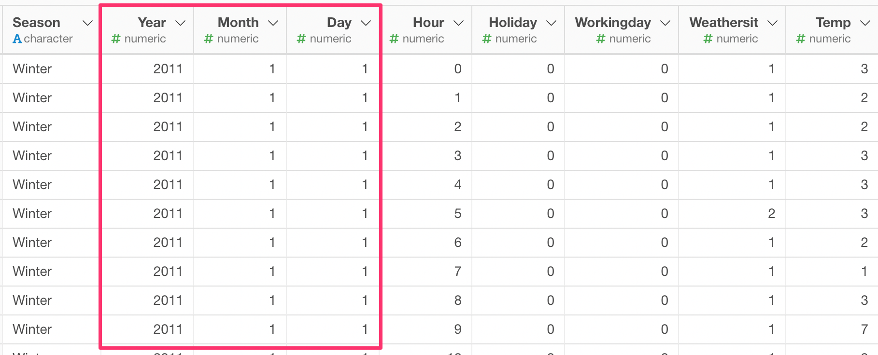Click the numeric hash icon under Holiday
The width and height of the screenshot is (878, 355).
click(x=487, y=39)
